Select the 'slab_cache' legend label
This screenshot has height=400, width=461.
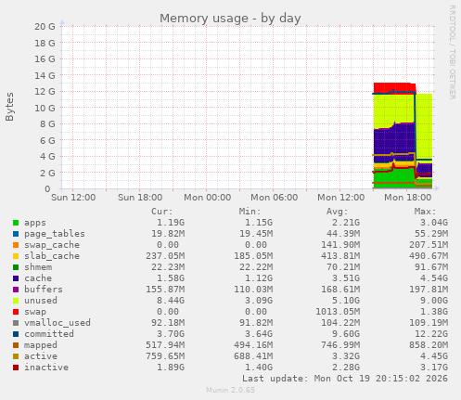pos(52,256)
